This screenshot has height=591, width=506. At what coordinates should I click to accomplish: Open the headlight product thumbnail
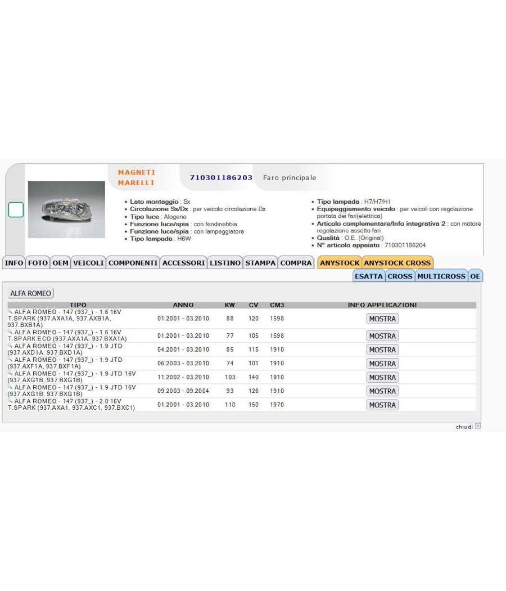coord(66,209)
